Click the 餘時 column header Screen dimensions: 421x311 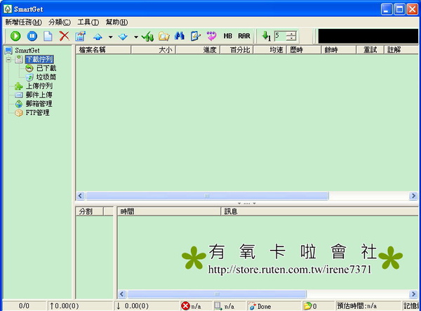tap(339, 50)
